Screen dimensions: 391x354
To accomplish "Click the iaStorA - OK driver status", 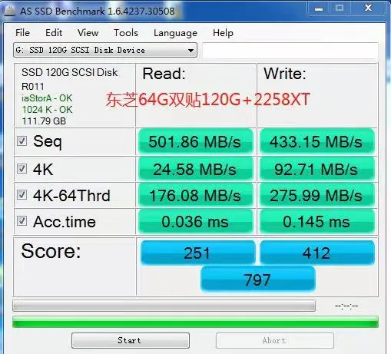I will [x=47, y=98].
